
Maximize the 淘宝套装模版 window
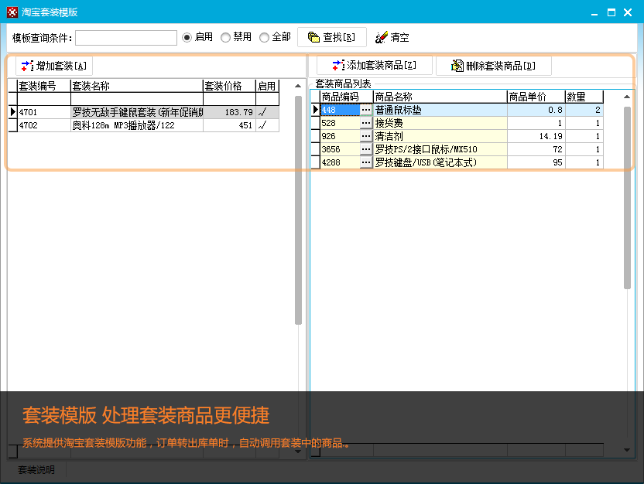click(x=611, y=12)
